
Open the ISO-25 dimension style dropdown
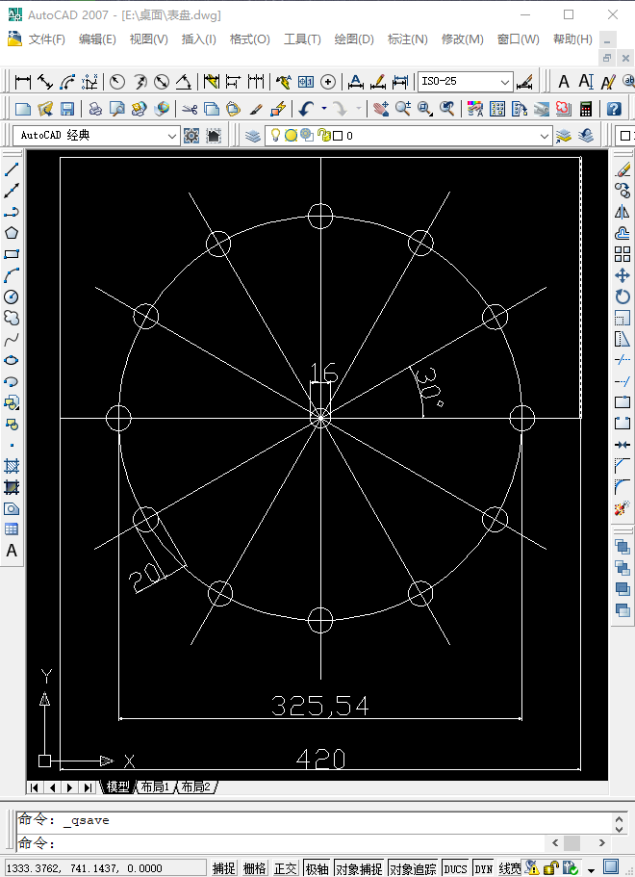point(466,82)
